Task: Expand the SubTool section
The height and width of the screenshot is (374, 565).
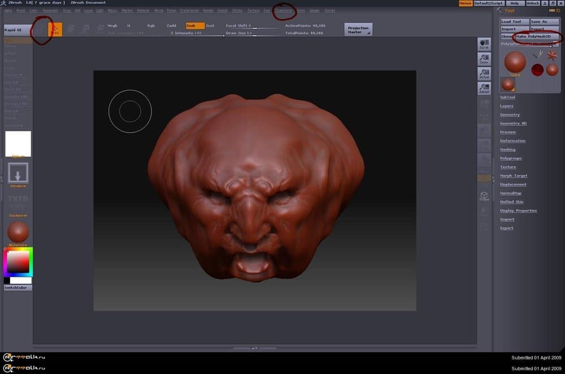Action: pyautogui.click(x=507, y=97)
